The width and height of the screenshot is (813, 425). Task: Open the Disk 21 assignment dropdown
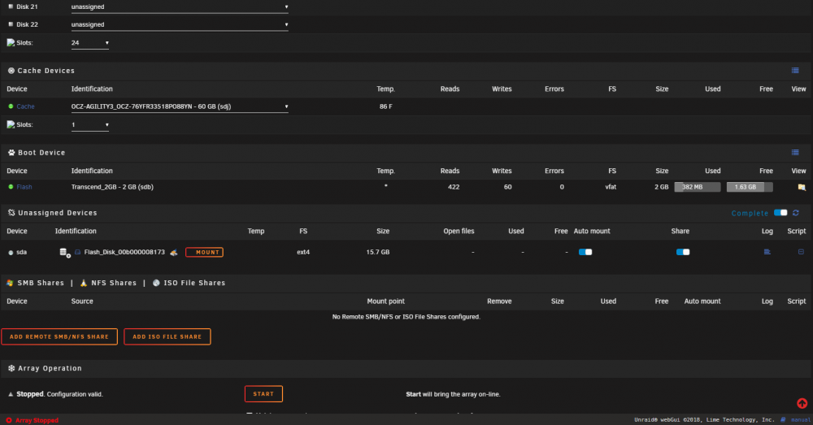(x=180, y=7)
